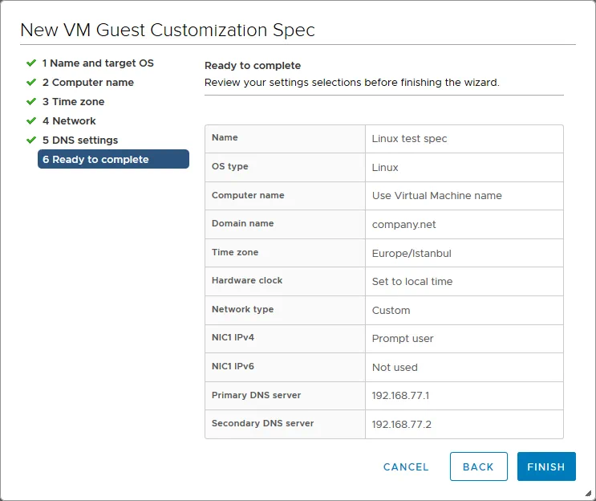Select the company.net domain name value
The height and width of the screenshot is (501, 596).
click(404, 225)
